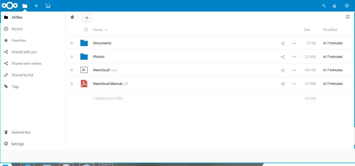Image resolution: width=355 pixels, height=166 pixels.
Task: Share the Documents folder
Action: 283,43
